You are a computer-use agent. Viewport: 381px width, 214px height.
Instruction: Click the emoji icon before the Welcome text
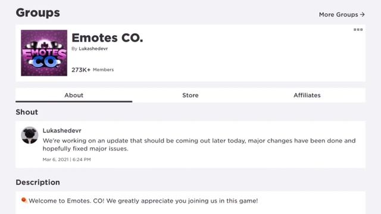tap(24, 200)
